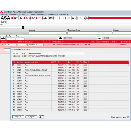Select the N11W model row
This screenshot has width=131, height=131.
[x=70, y=86]
